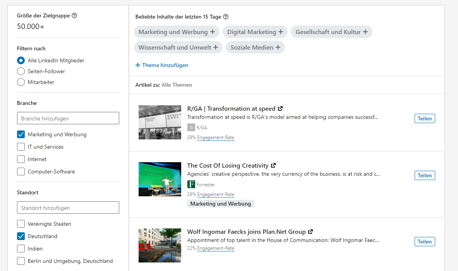Click the Branche hinzufügen input field
This screenshot has height=271, width=458.
[68, 118]
